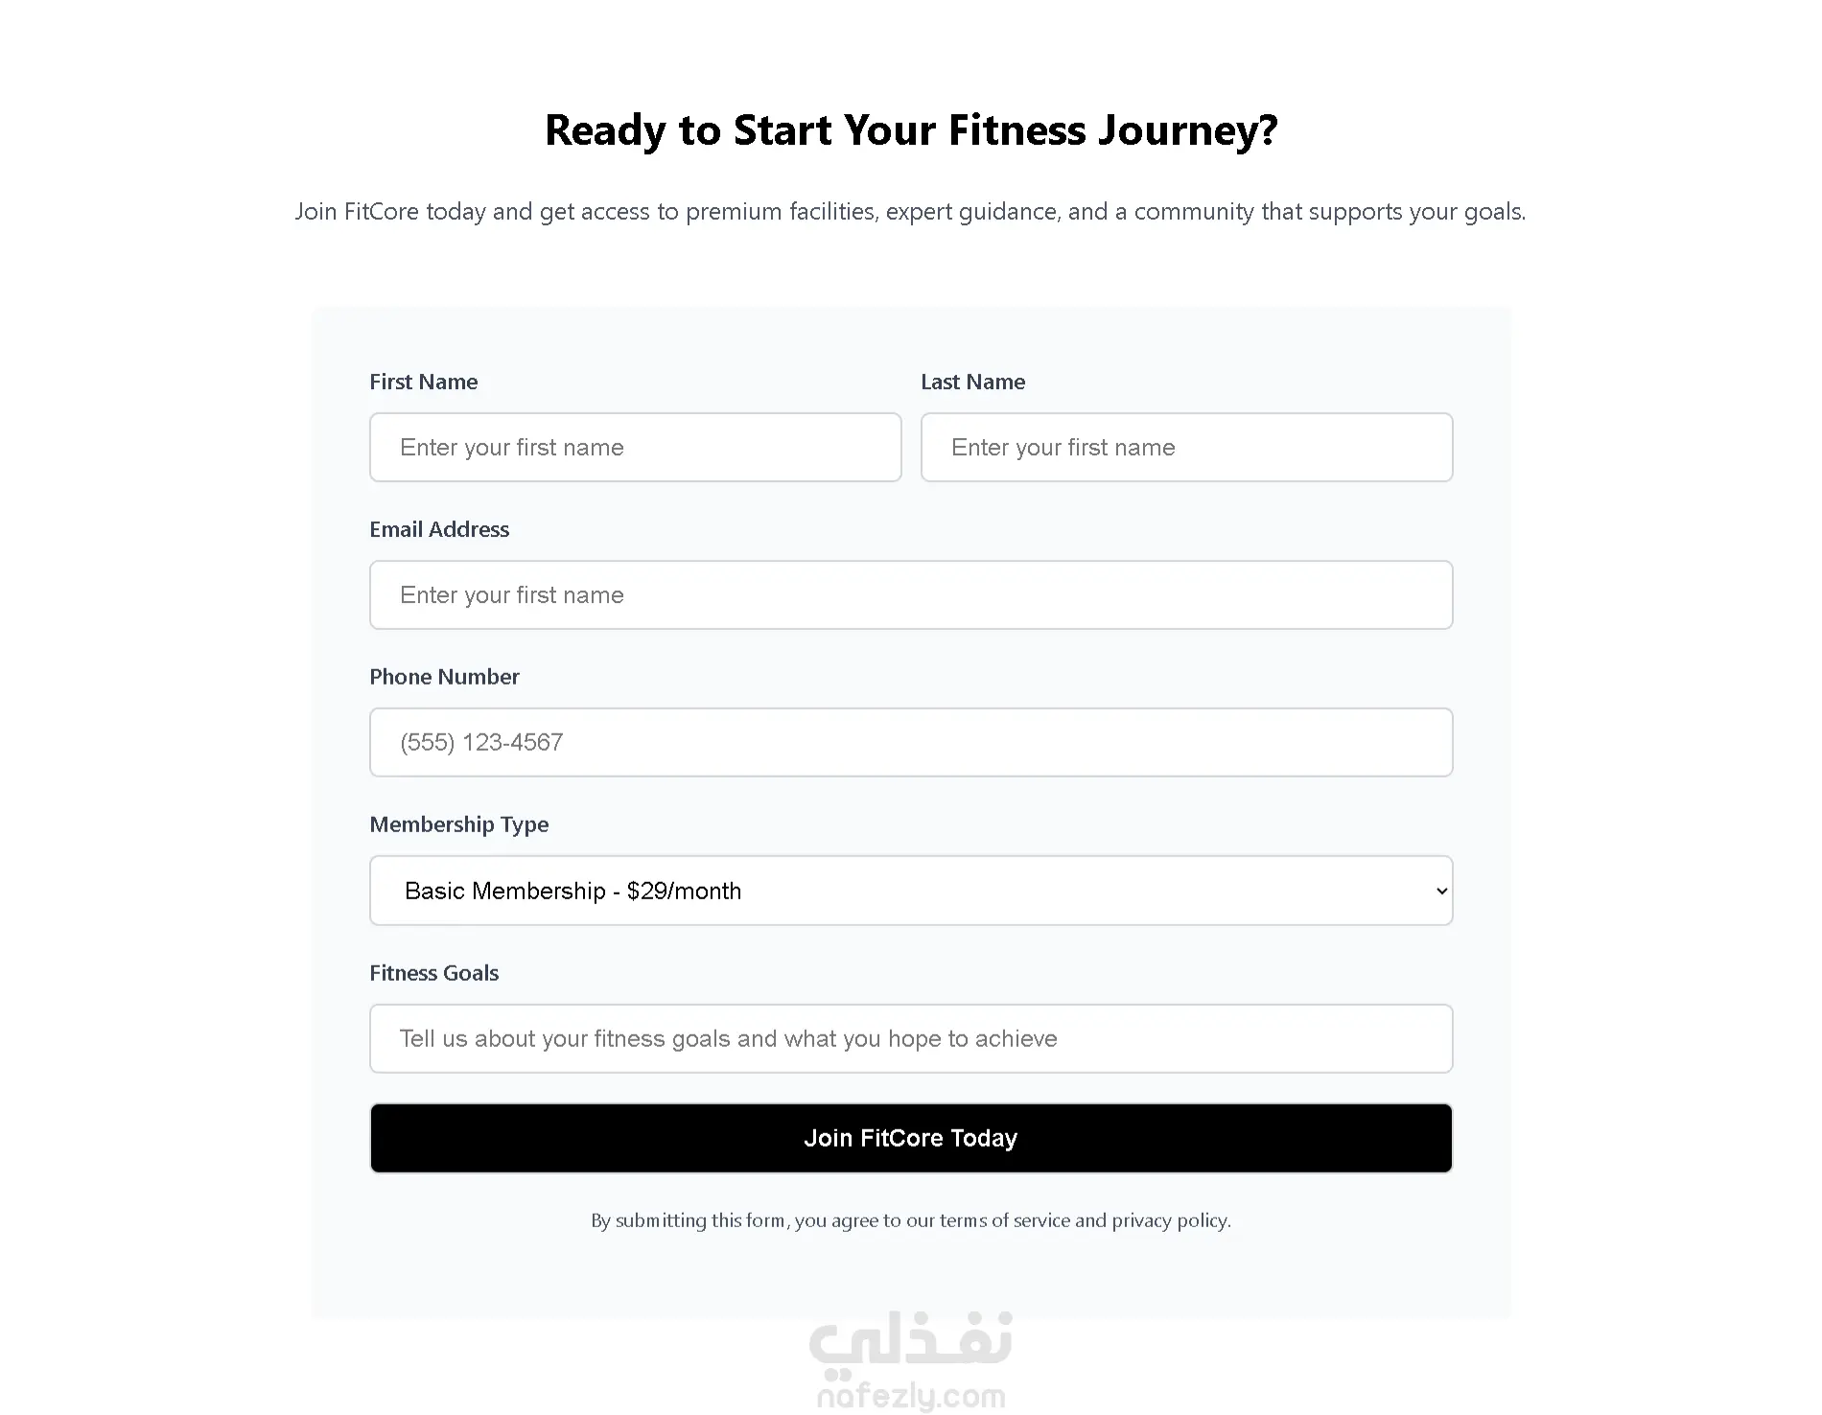The image size is (1822, 1415).
Task: Click the Fitness Goals label
Action: click(433, 973)
